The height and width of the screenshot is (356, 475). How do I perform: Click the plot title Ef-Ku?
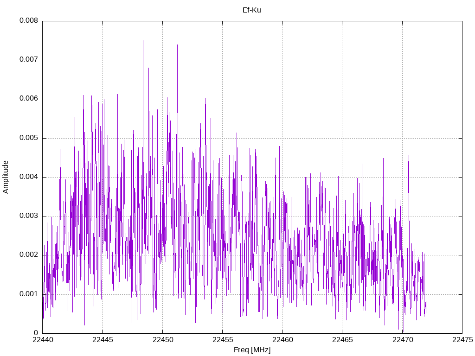pyautogui.click(x=252, y=10)
